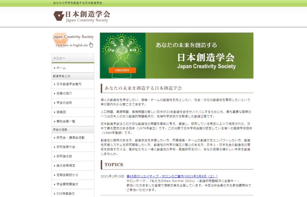This screenshot has height=197, width=307.
Task: Click the 創造学会とは section heading
Action: coord(73,76)
